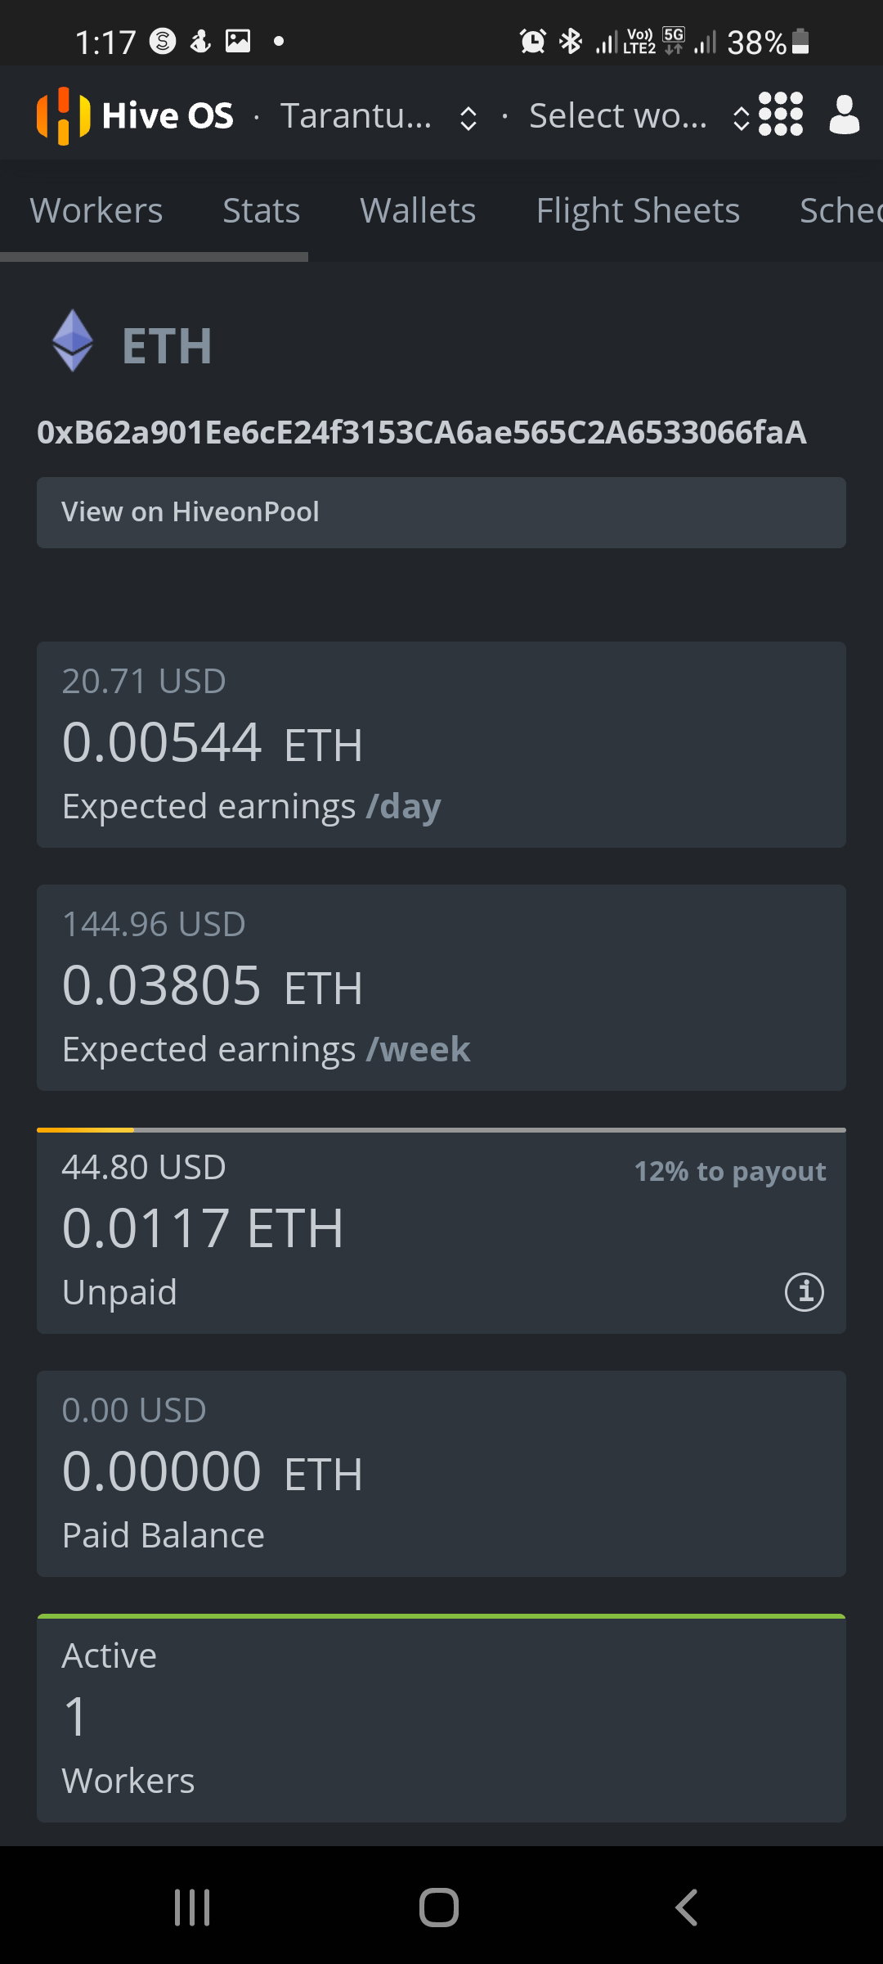Screen dimensions: 883x1964
Task: Select the Workers tab
Action: (96, 210)
